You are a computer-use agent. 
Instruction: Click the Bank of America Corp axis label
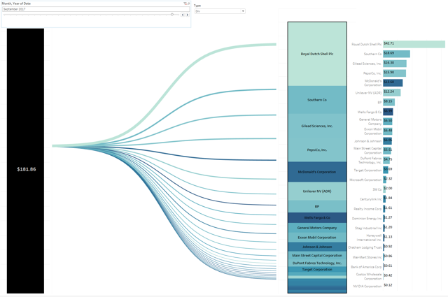[x=366, y=267]
